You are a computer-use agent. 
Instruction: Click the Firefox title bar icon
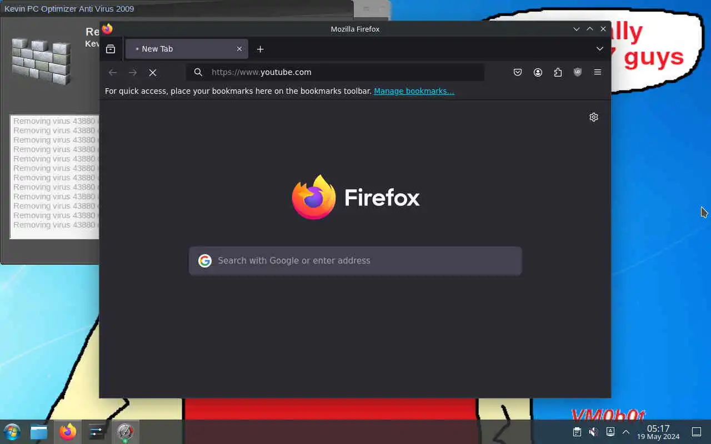tap(107, 29)
